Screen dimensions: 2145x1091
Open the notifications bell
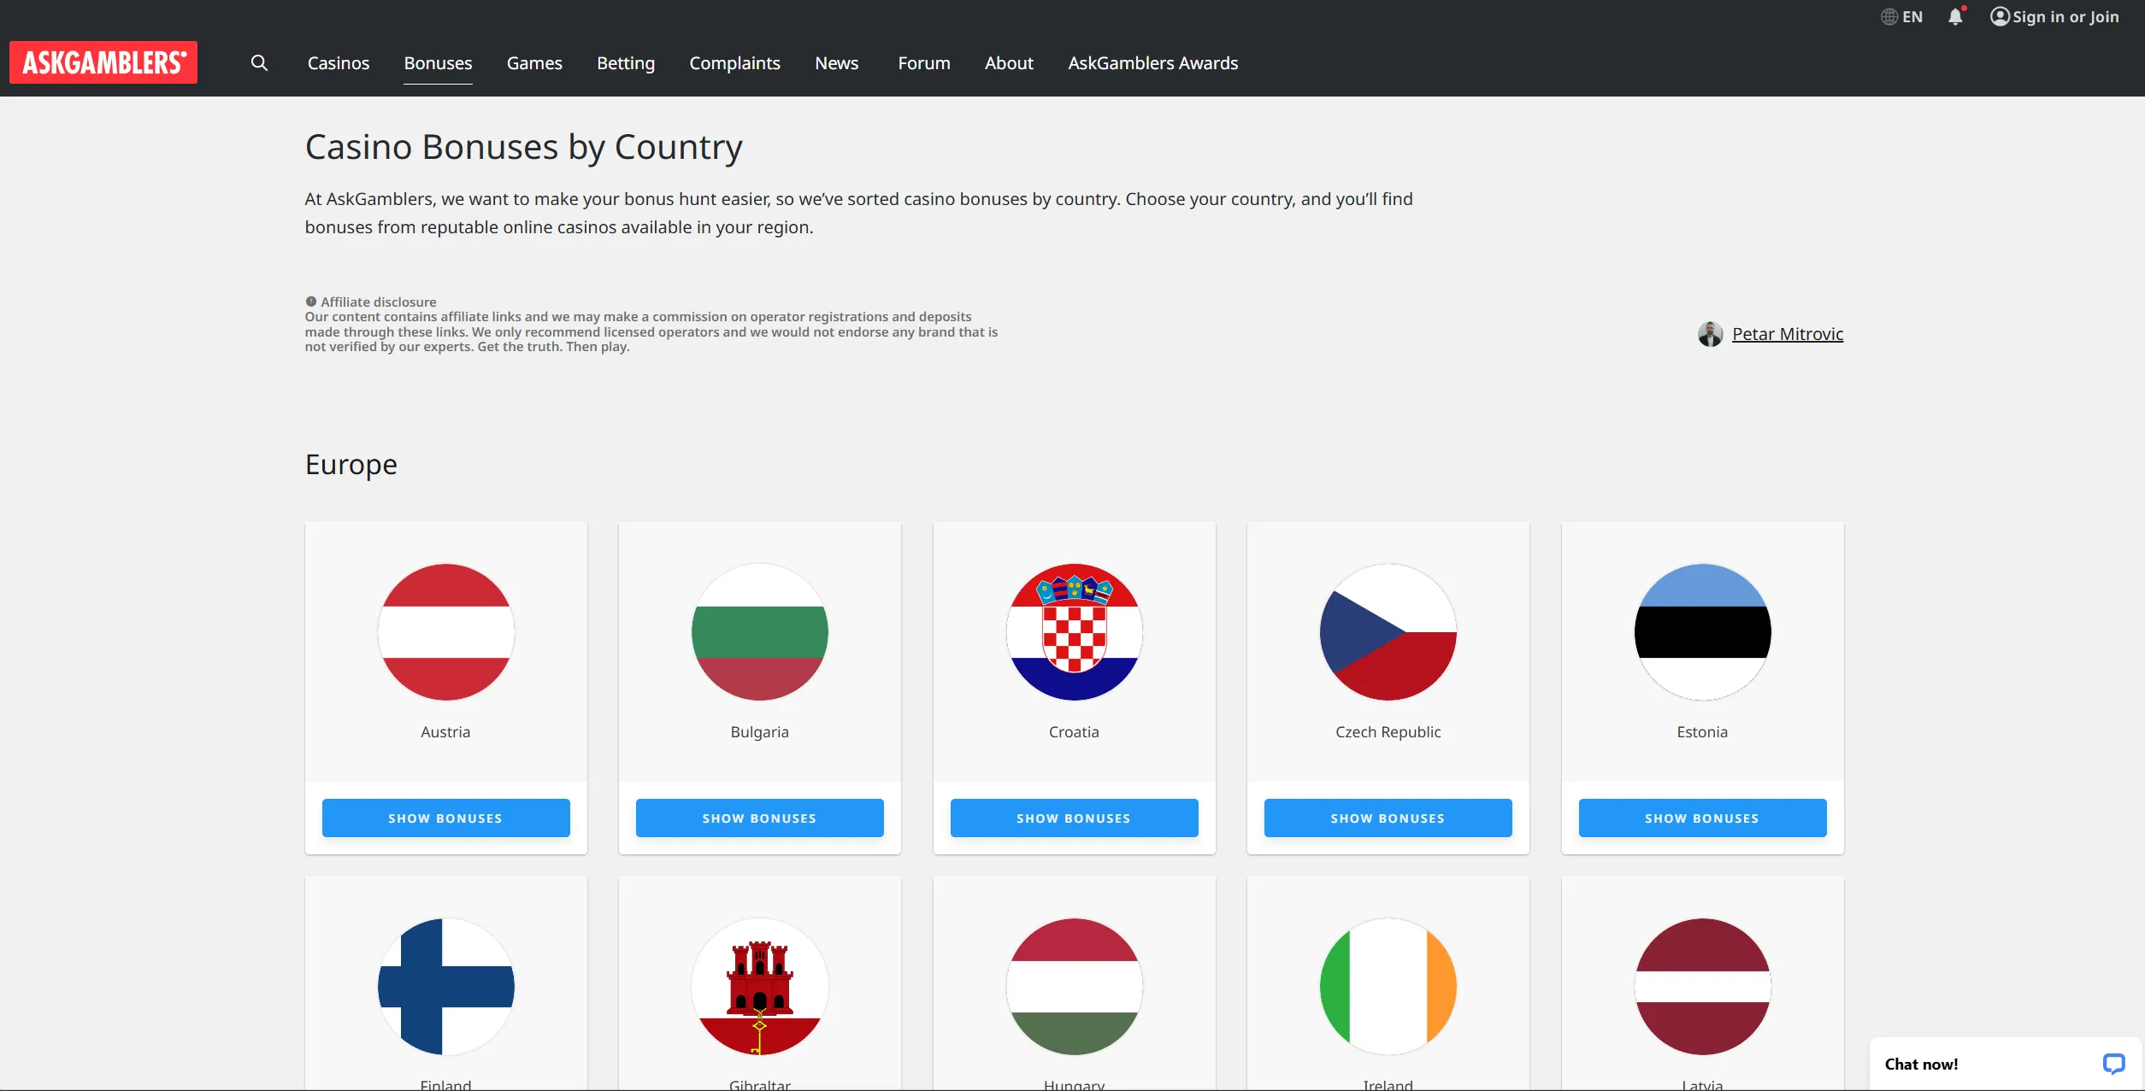[1956, 16]
